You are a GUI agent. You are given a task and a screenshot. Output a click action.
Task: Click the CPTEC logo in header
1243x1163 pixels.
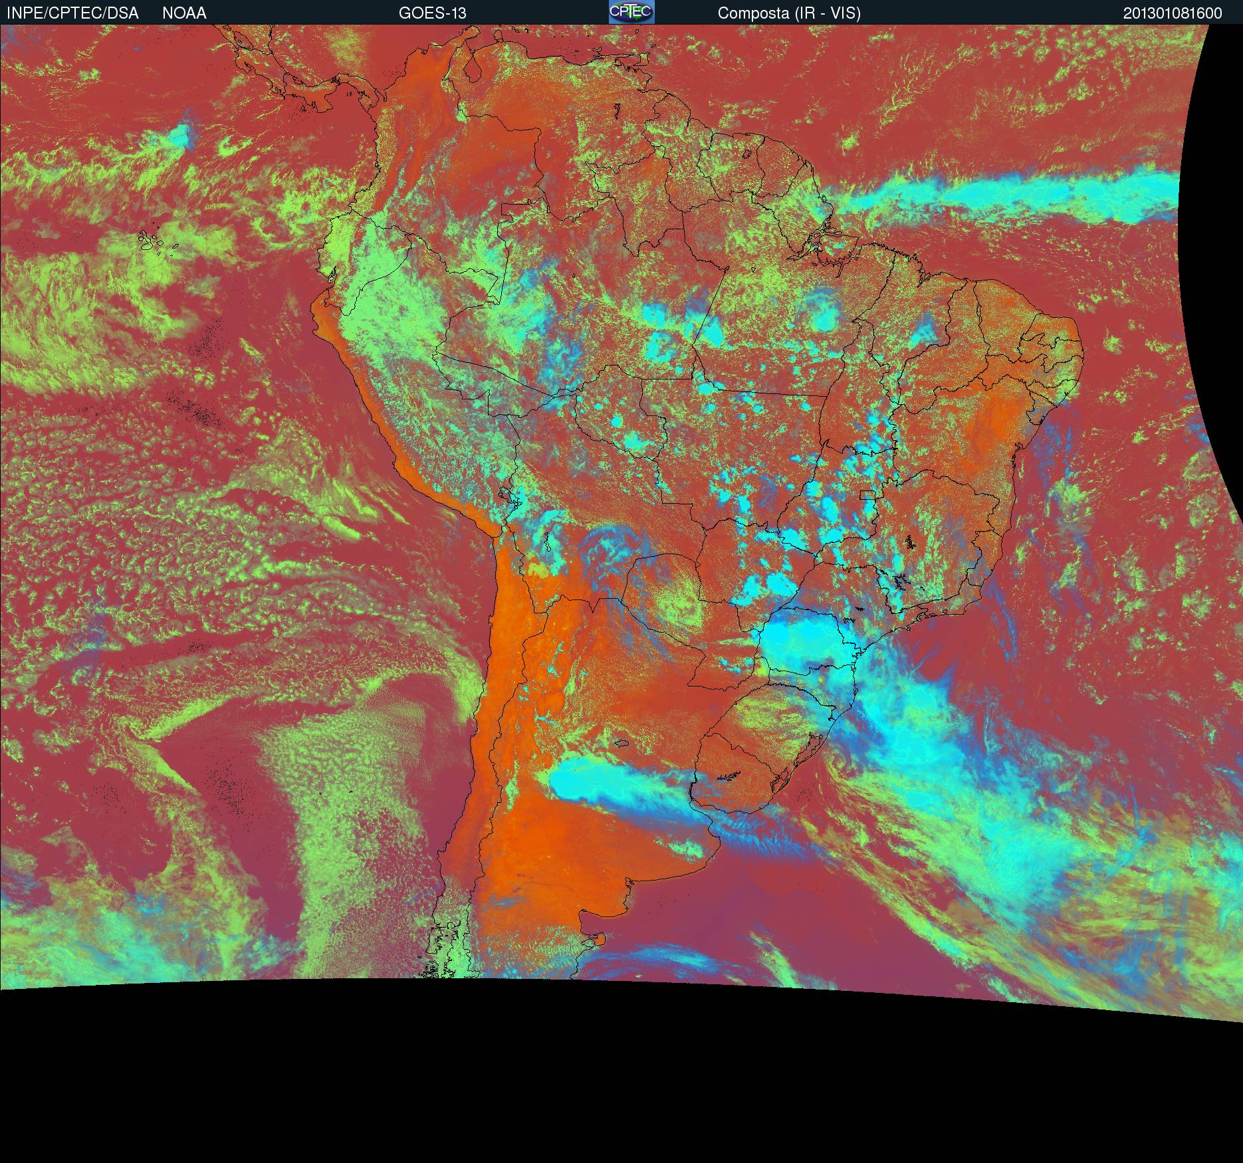click(x=631, y=12)
